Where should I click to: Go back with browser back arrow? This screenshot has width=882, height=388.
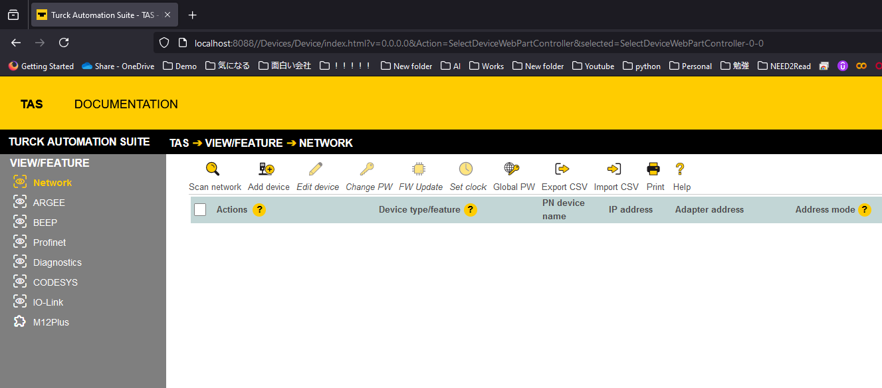16,43
